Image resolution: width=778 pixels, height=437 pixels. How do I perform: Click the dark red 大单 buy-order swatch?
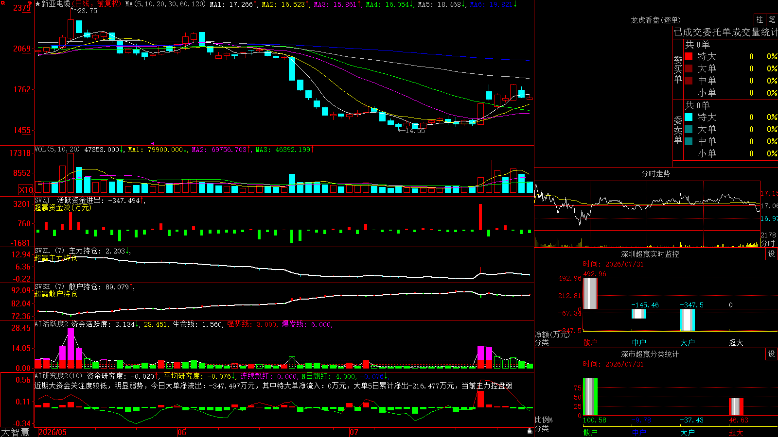click(x=689, y=68)
